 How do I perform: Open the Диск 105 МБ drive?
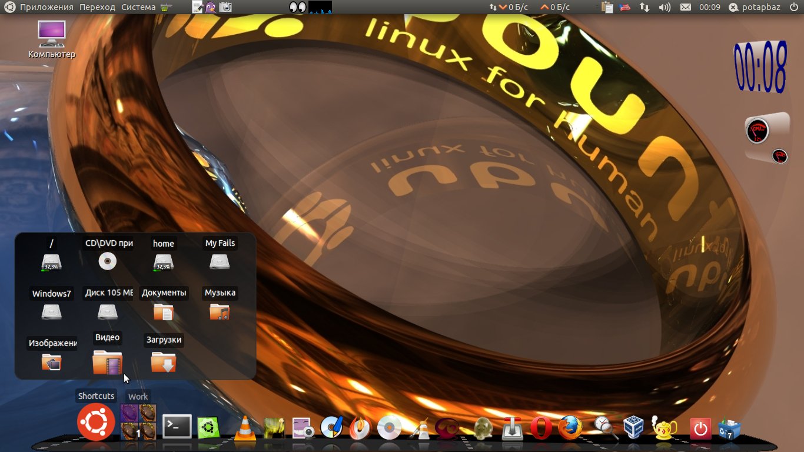pyautogui.click(x=108, y=311)
